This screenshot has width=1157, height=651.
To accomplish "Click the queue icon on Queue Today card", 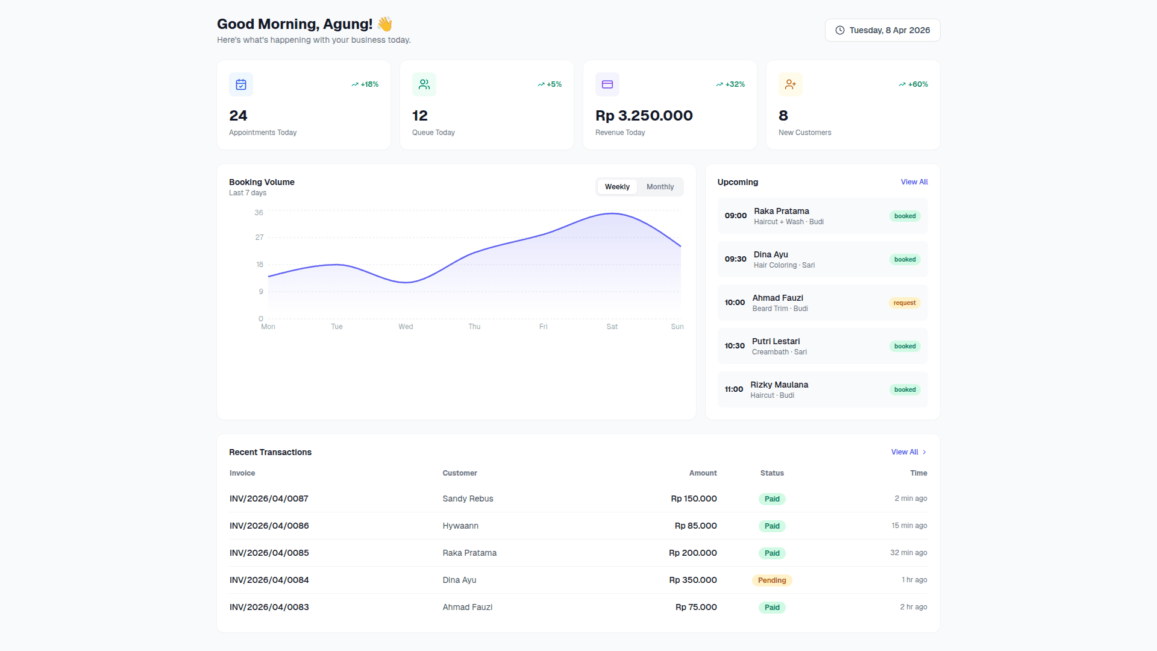I will click(x=424, y=84).
